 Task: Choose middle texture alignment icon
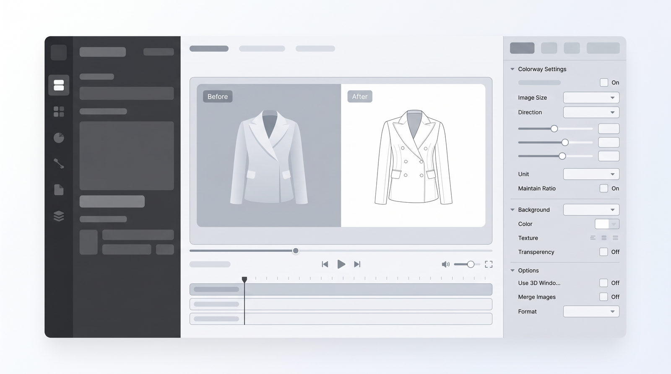pos(604,238)
